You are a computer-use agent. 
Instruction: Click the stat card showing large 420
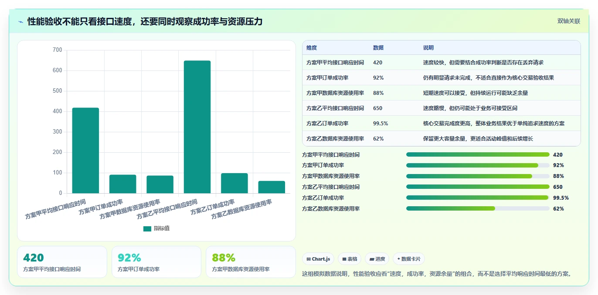[x=62, y=262]
